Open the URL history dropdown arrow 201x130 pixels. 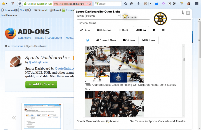(87, 4)
